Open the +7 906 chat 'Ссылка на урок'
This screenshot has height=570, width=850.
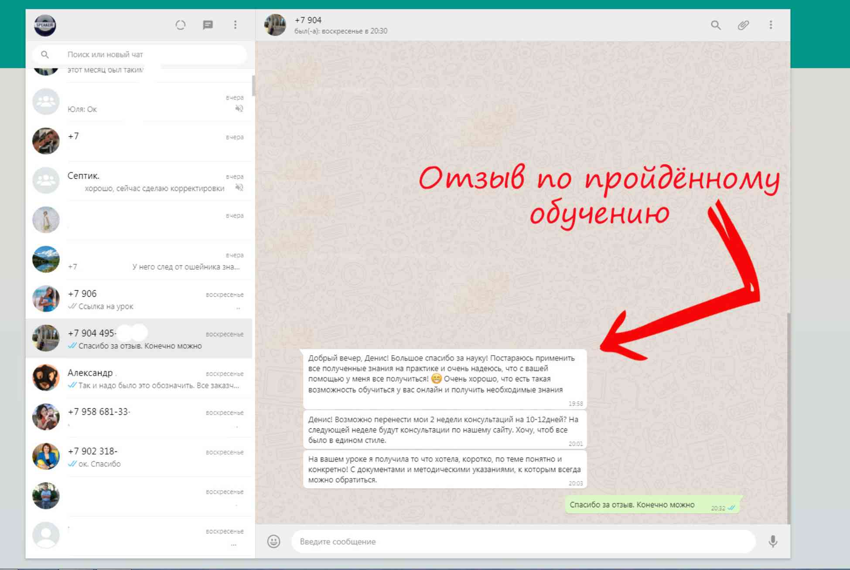point(140,299)
